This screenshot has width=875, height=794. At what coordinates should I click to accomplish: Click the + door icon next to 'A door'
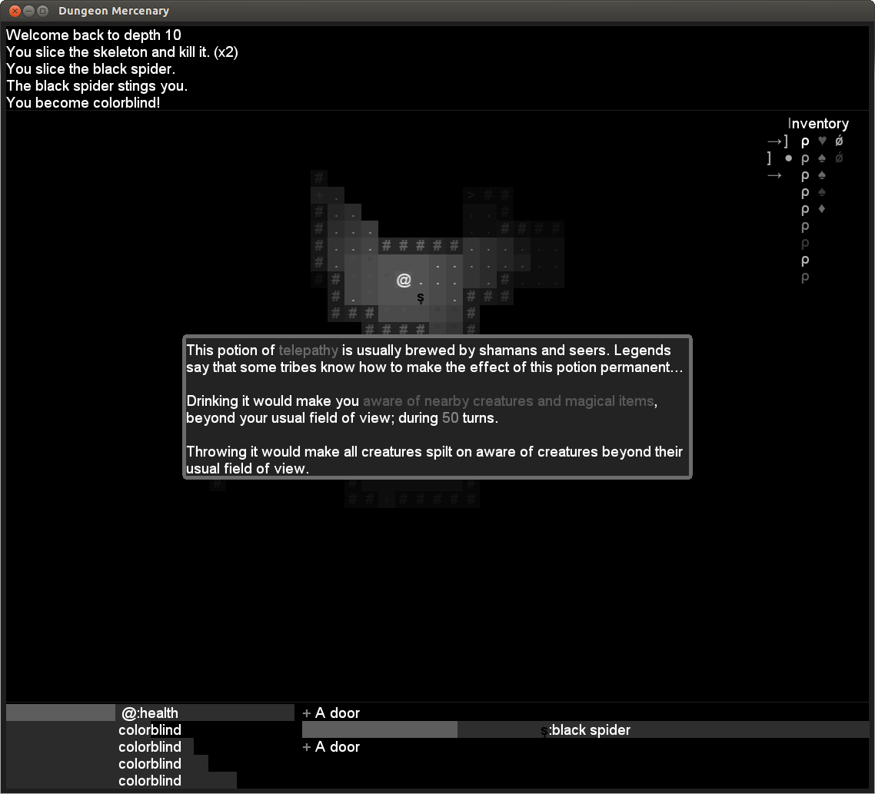click(305, 713)
